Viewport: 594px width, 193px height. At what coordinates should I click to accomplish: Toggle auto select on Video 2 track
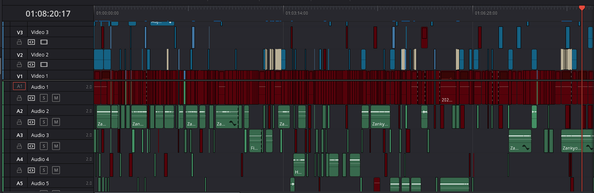(31, 64)
